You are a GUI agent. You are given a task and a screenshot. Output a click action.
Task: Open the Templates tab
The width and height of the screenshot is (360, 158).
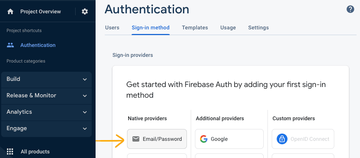coord(195,27)
